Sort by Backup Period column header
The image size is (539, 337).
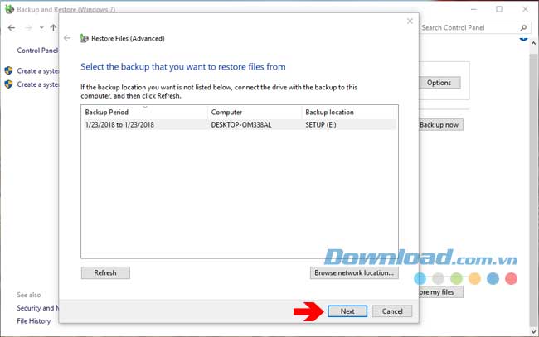144,113
